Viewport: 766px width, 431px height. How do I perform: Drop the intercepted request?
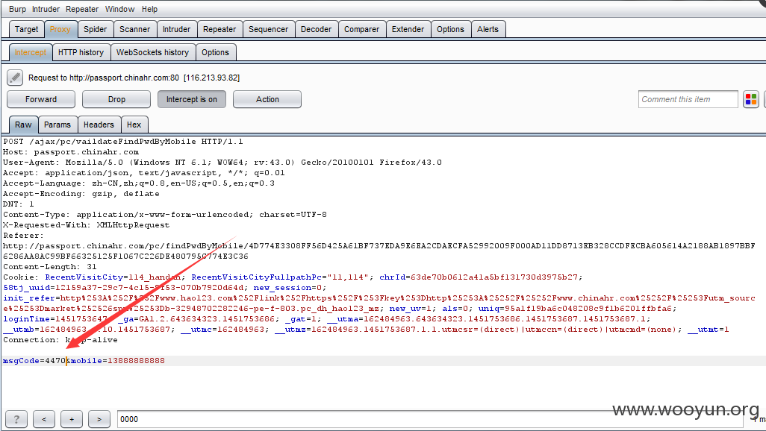(x=116, y=99)
